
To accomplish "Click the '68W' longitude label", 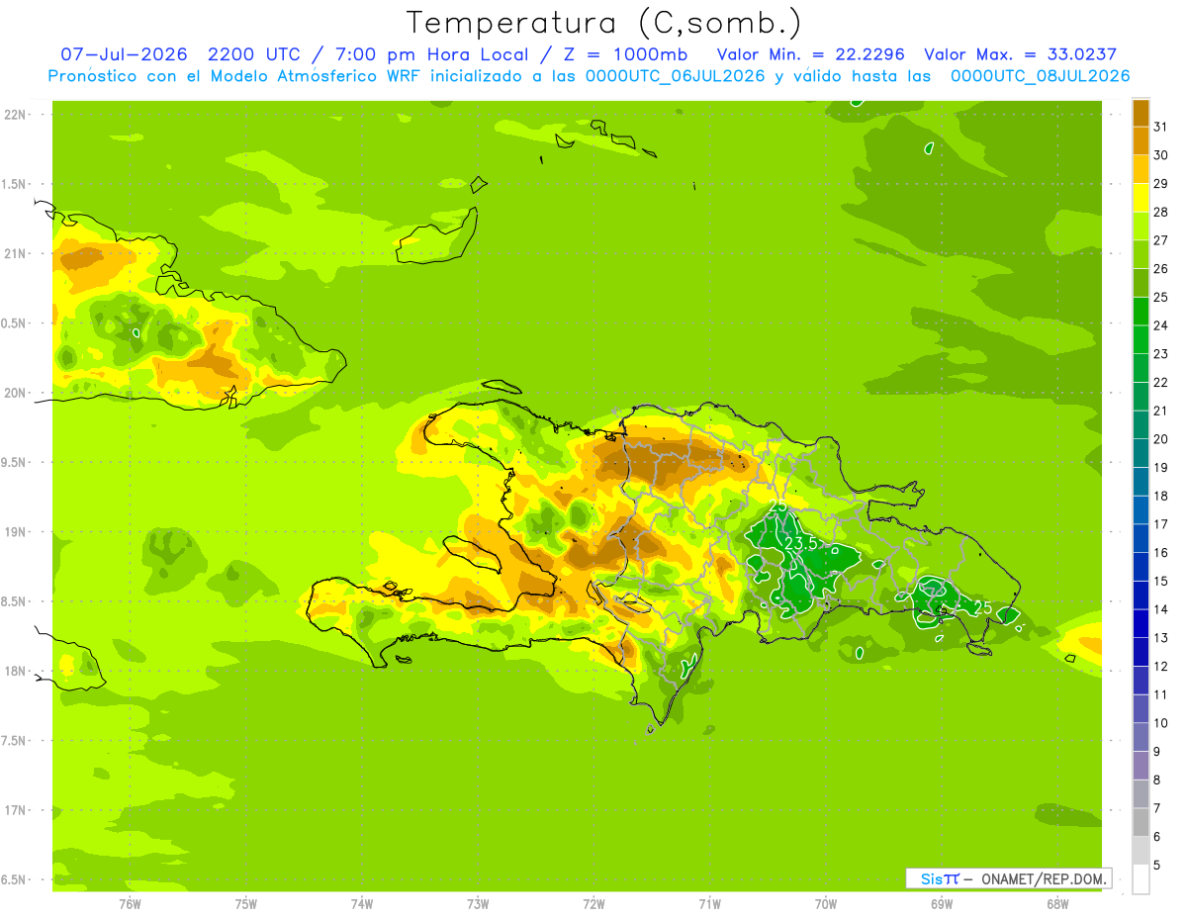I will point(1057,904).
